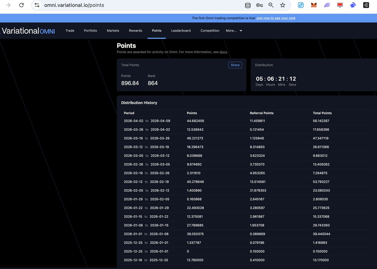This screenshot has height=269, width=377.
Task: Open saved passwords via the key icon
Action: [x=259, y=5]
